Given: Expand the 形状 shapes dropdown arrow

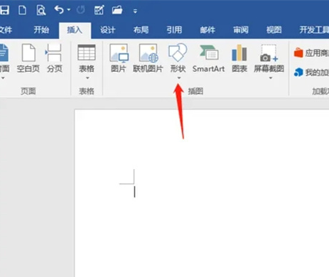Looking at the screenshot, I should point(179,78).
